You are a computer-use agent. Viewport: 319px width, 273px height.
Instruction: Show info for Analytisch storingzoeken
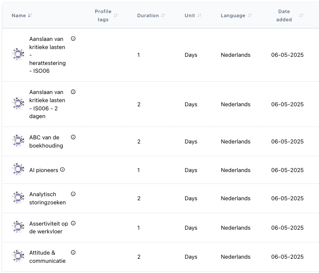click(x=73, y=194)
